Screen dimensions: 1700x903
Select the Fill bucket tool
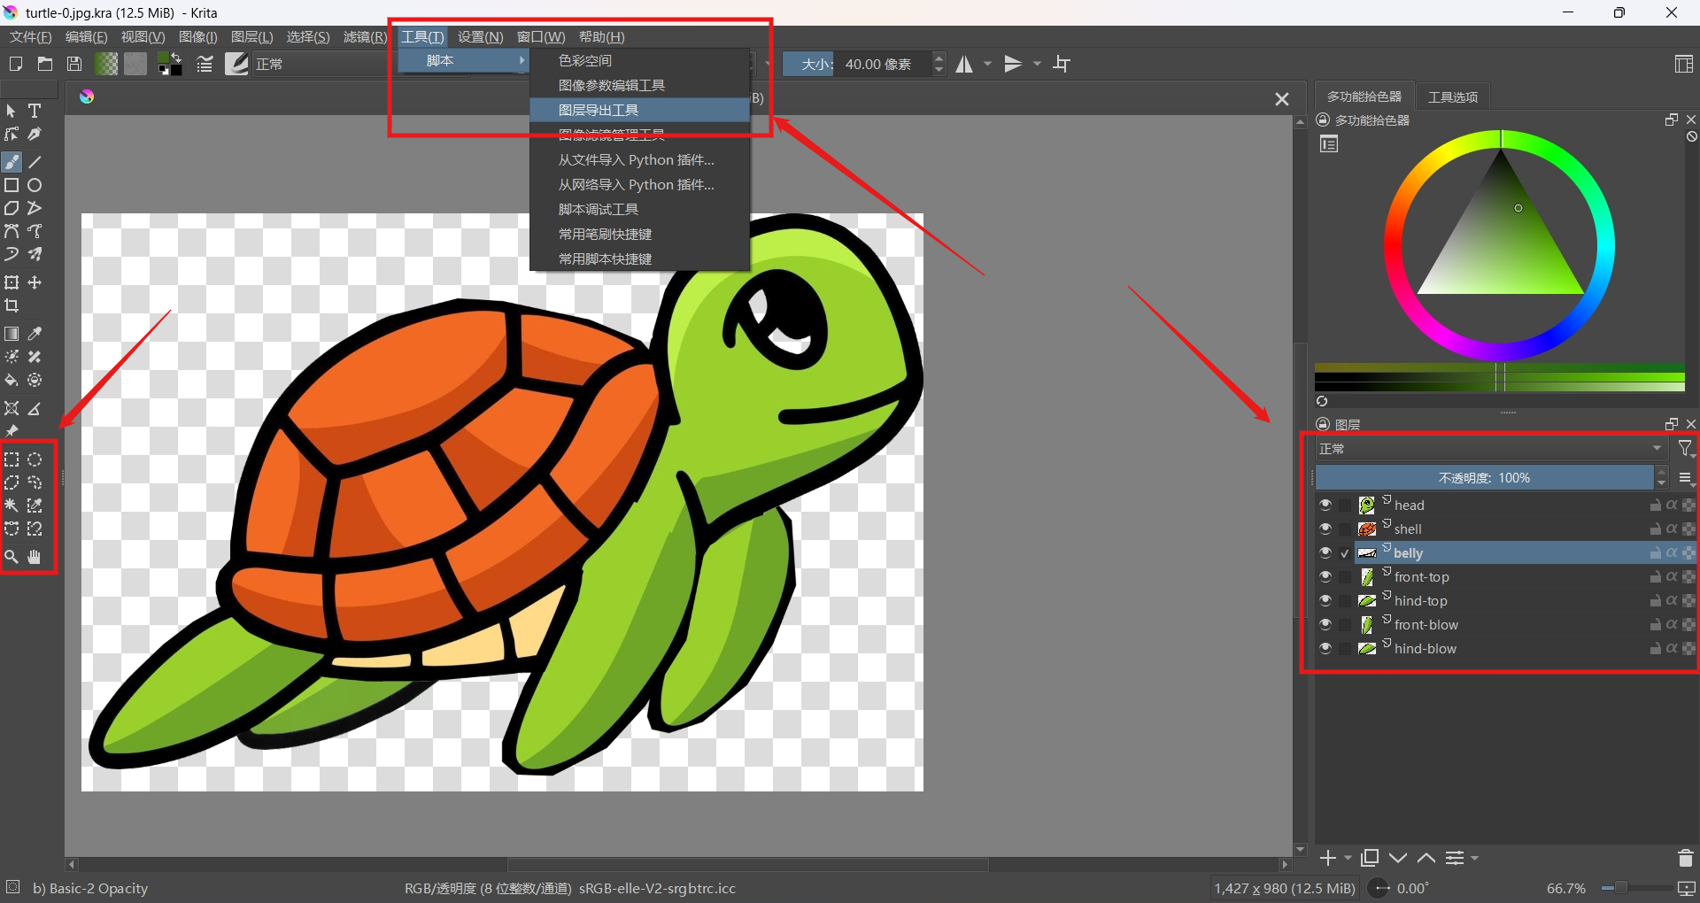pyautogui.click(x=12, y=380)
